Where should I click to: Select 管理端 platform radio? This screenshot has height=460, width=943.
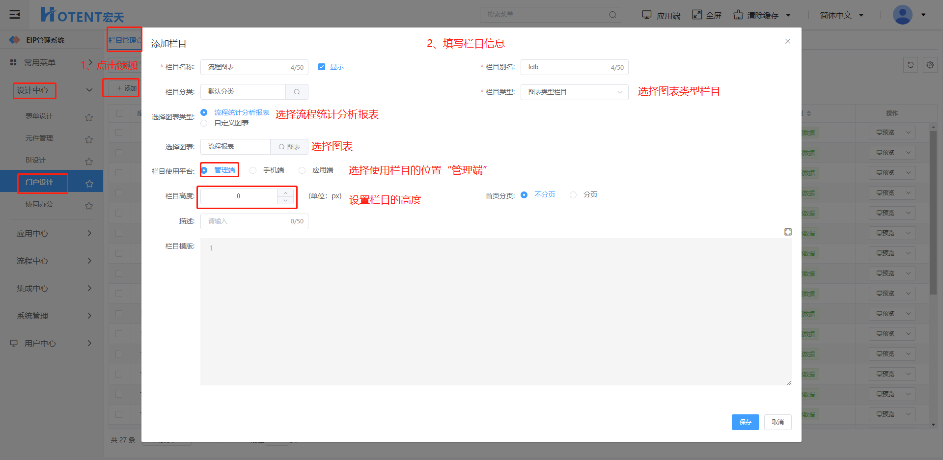[204, 170]
